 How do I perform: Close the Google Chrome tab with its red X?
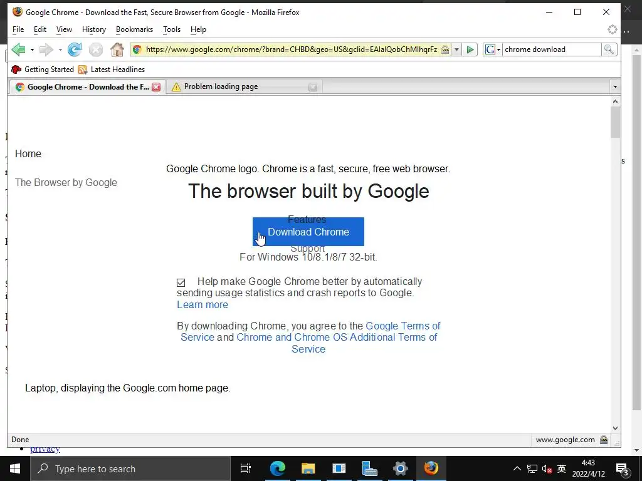point(156,87)
